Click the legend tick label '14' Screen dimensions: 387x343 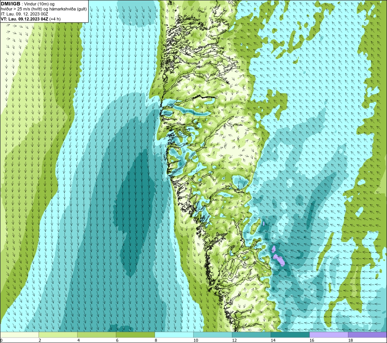click(273, 340)
